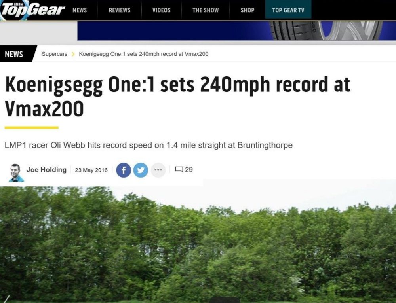Select the Top Gear TV tab
Viewport: 396px width, 303px height.
(288, 9)
